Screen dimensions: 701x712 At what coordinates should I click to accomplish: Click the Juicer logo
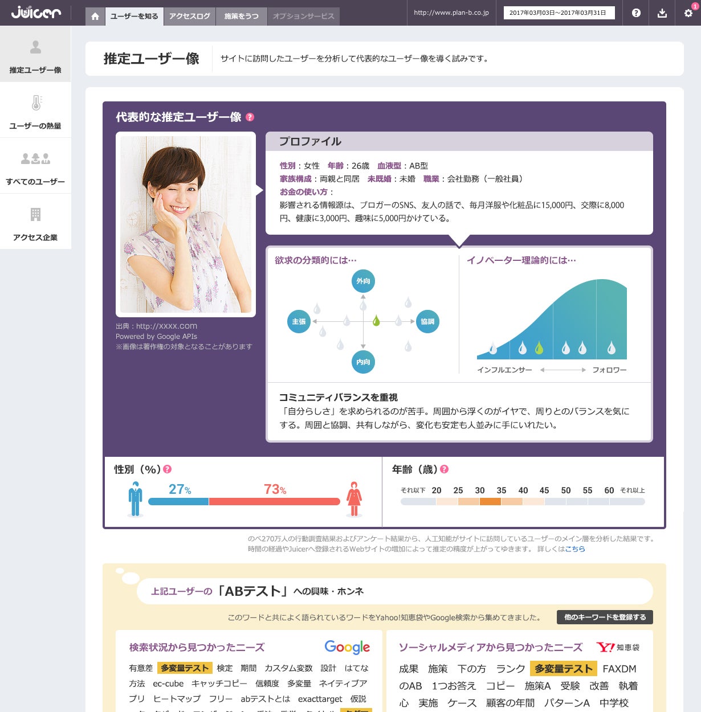[36, 13]
